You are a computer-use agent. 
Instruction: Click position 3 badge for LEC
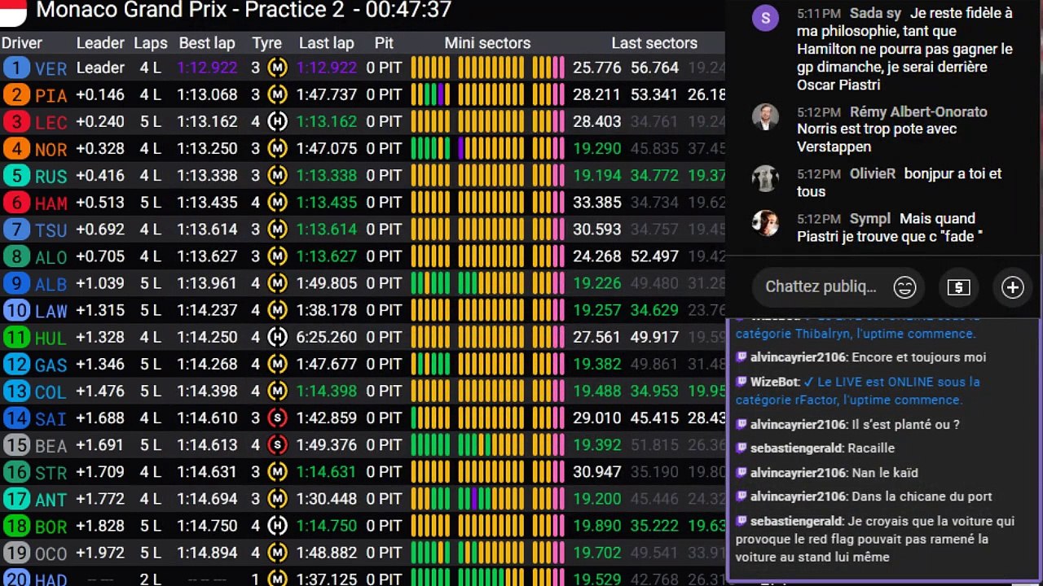click(16, 121)
